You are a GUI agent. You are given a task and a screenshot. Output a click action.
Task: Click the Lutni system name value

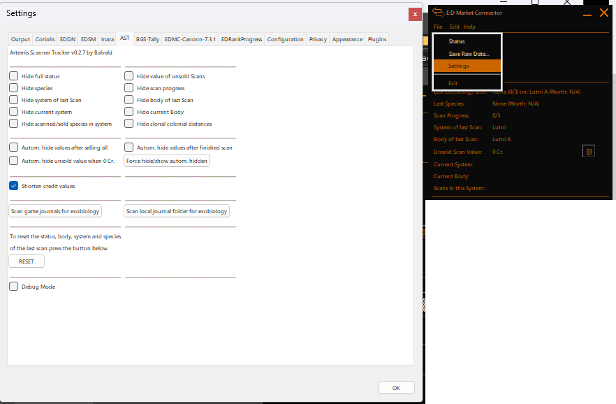pyautogui.click(x=499, y=127)
